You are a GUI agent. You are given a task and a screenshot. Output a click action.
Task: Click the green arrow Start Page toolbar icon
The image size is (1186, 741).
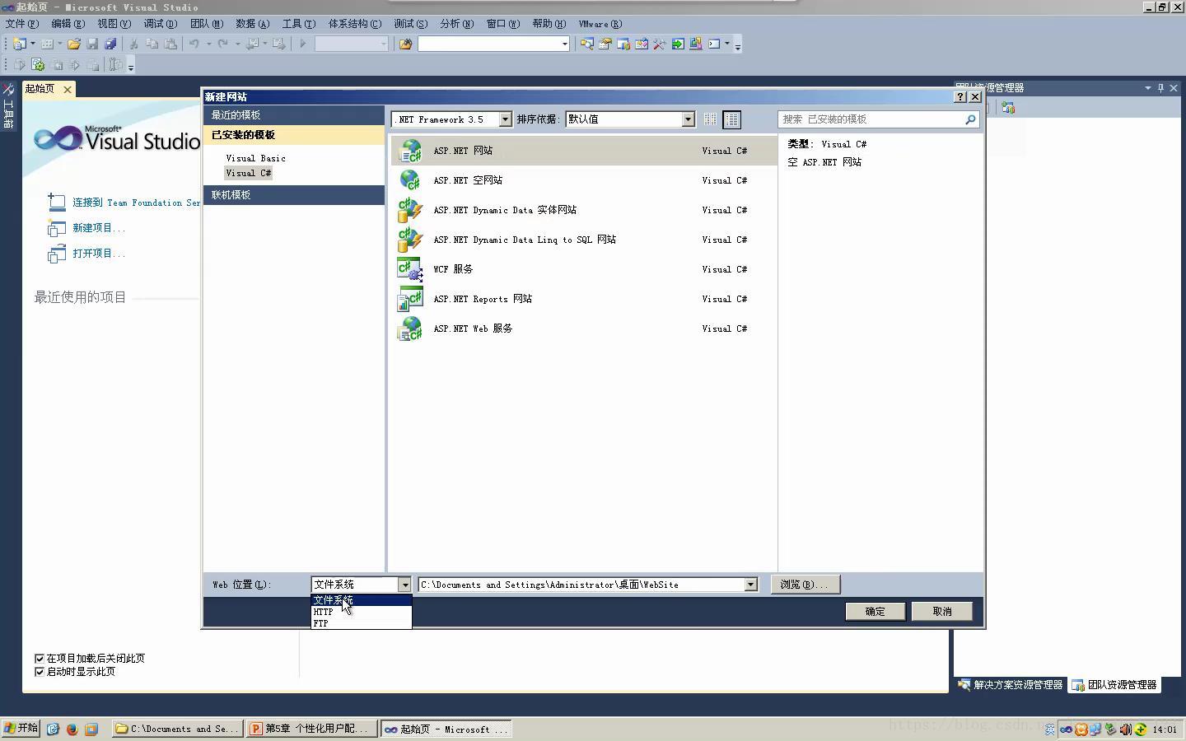click(678, 44)
